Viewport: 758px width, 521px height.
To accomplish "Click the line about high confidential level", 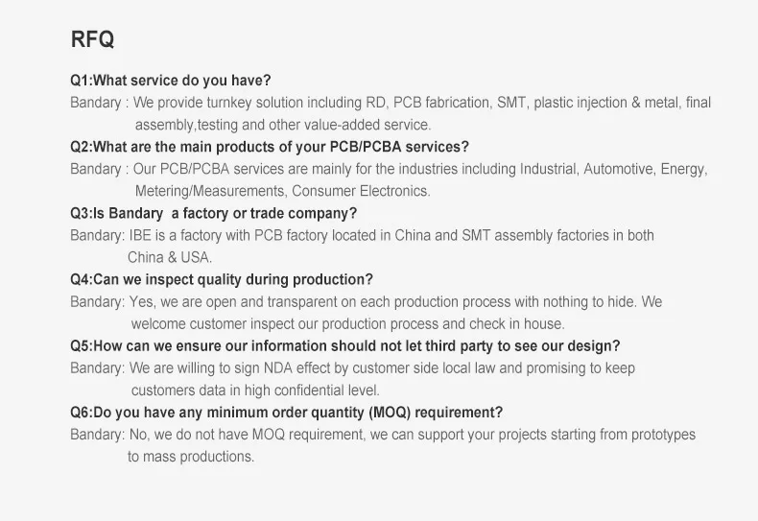I will 255,391.
